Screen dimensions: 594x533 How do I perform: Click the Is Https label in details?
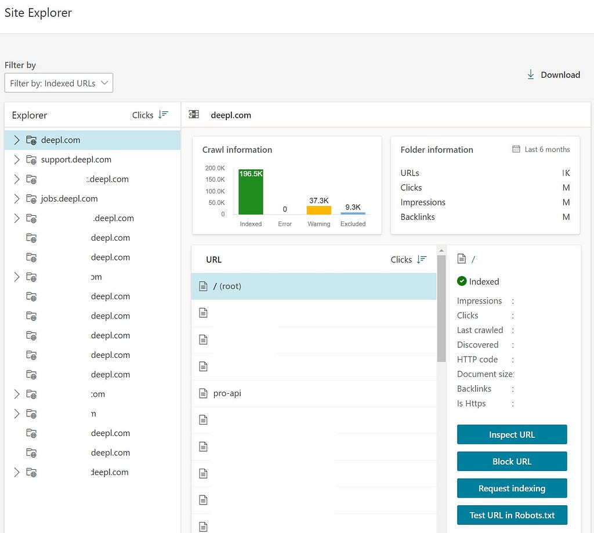(471, 404)
